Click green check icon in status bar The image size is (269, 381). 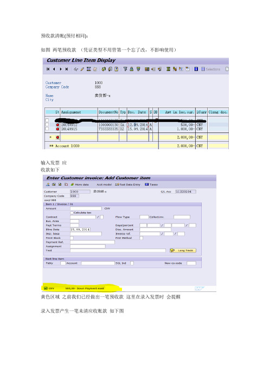point(46,288)
